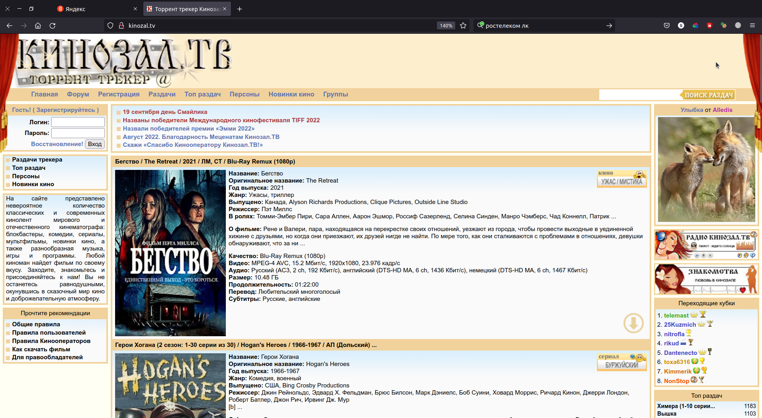
Task: Open the Бегство movie poster
Action: 170,253
